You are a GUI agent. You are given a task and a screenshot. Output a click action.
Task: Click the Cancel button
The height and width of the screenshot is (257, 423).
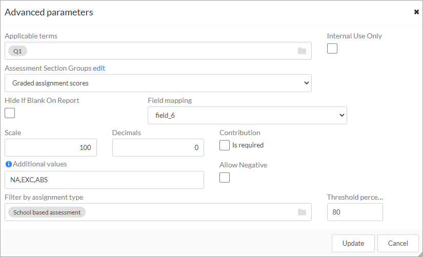click(x=398, y=243)
